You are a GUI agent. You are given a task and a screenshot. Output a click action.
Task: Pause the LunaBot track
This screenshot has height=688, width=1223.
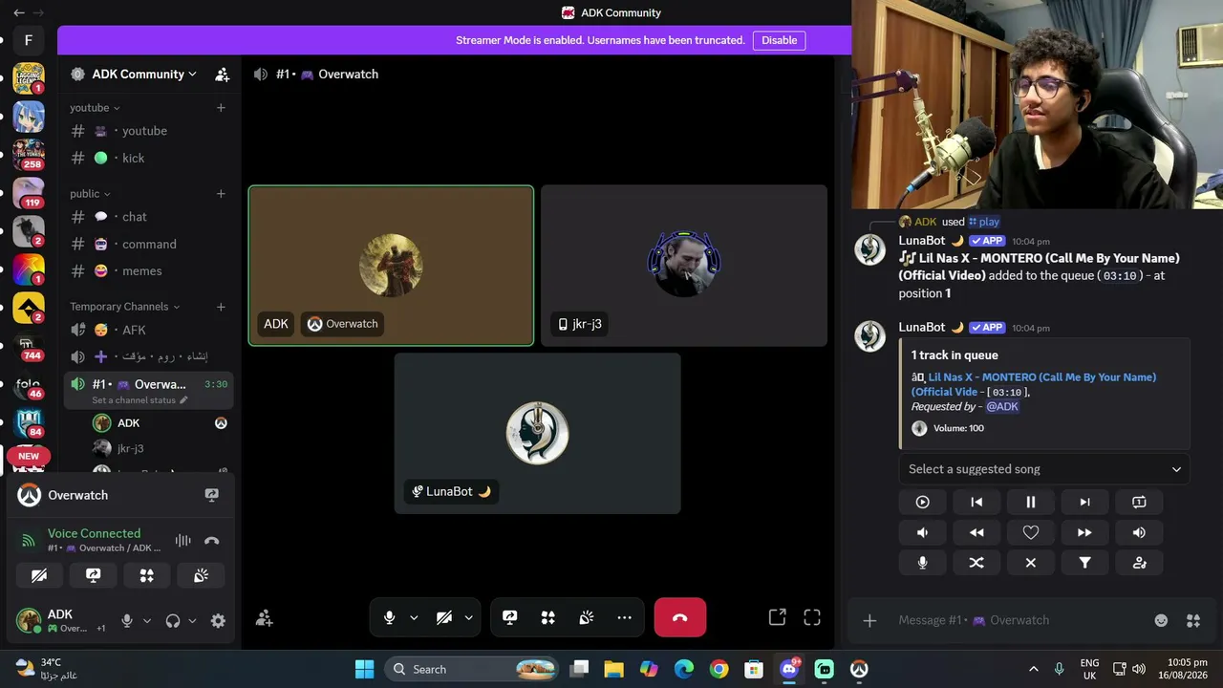tap(1031, 502)
